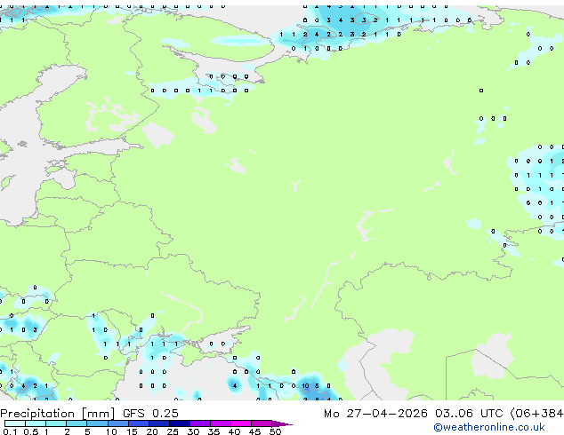Click the legend label '15'
This screenshot has height=435, width=564.
[x=132, y=431]
